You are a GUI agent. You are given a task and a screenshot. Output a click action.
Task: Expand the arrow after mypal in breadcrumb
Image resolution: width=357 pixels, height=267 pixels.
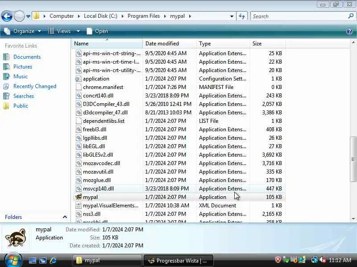coord(190,16)
